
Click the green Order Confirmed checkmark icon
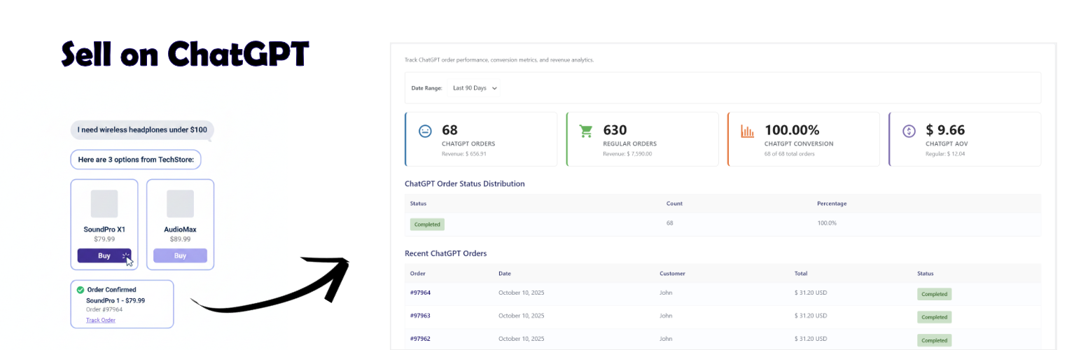[x=80, y=290]
